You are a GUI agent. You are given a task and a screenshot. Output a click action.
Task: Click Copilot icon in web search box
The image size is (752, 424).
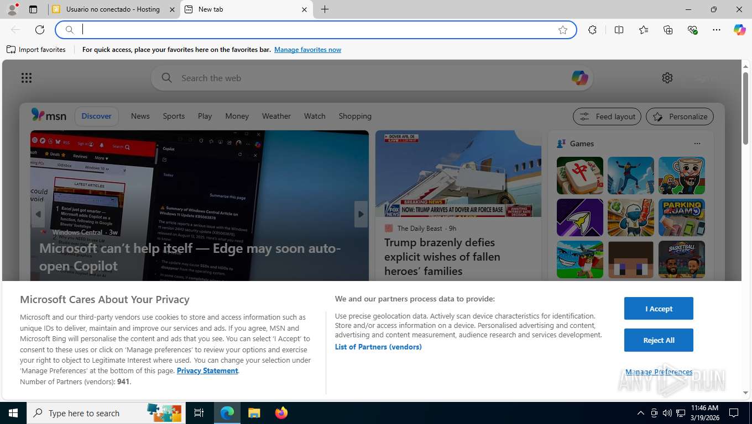(579, 78)
